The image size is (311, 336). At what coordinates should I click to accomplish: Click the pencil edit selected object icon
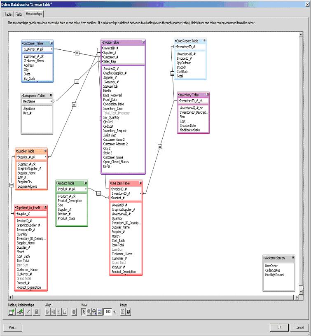[x=28, y=312]
